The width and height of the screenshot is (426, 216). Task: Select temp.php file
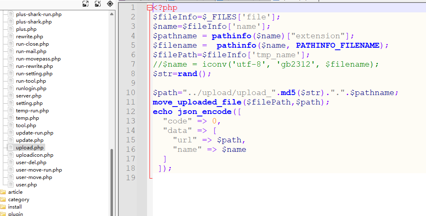pos(28,118)
